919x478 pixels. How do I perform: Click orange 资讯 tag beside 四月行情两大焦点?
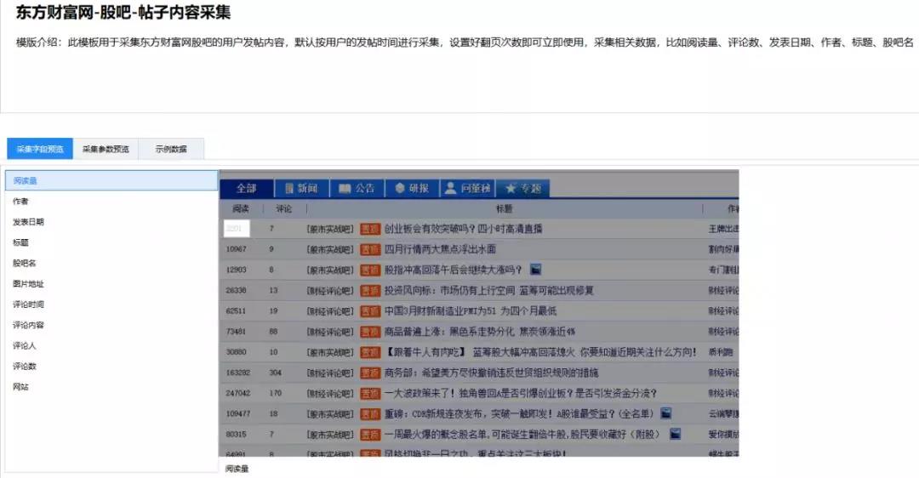pyautogui.click(x=370, y=249)
